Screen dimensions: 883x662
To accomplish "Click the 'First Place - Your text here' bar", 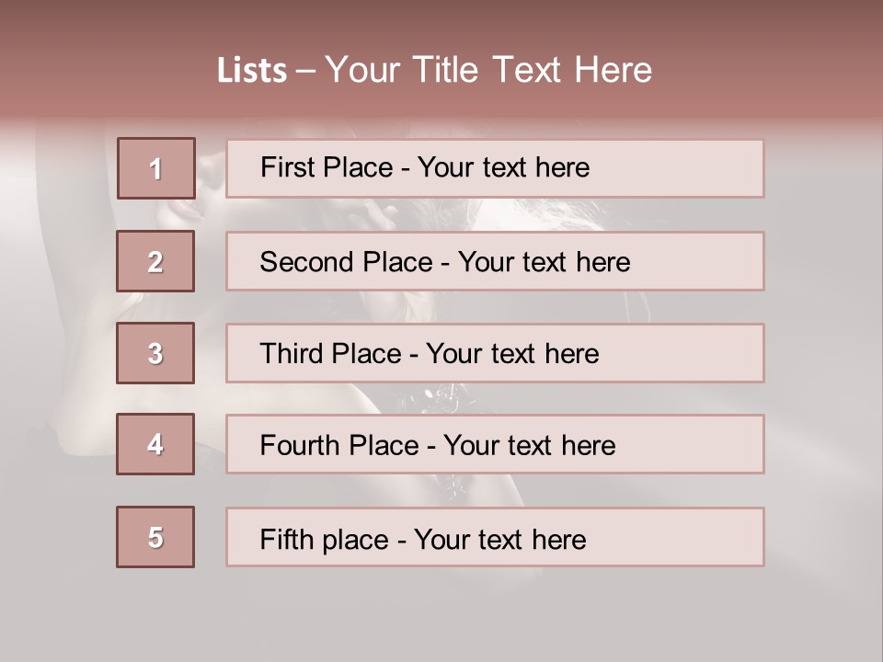I will (x=495, y=169).
